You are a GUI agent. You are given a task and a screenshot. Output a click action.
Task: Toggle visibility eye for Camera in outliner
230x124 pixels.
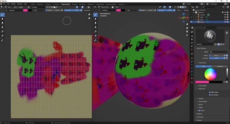[x=225, y=15]
